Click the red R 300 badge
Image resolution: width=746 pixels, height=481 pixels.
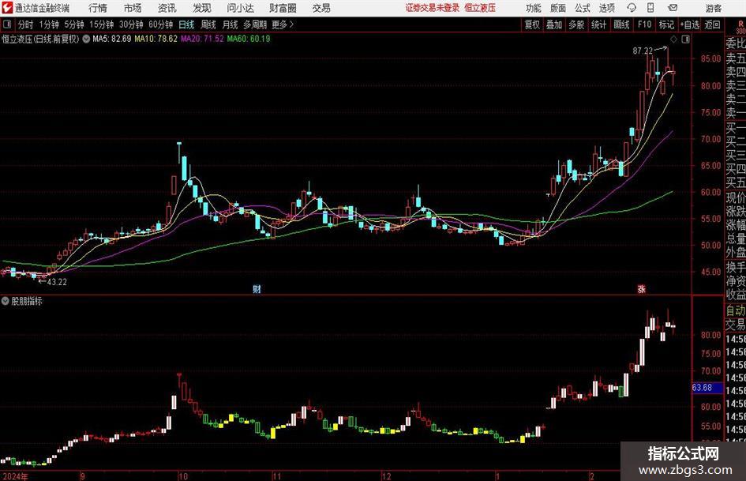740,27
